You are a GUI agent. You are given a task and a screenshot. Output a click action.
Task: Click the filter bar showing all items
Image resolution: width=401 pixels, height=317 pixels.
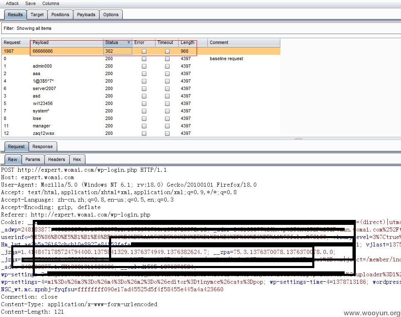(201, 28)
